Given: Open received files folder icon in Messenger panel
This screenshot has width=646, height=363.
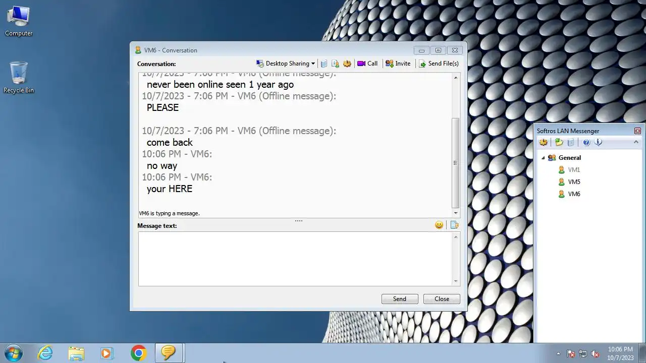Looking at the screenshot, I should point(559,143).
